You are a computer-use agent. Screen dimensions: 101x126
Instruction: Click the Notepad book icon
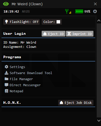(7, 91)
